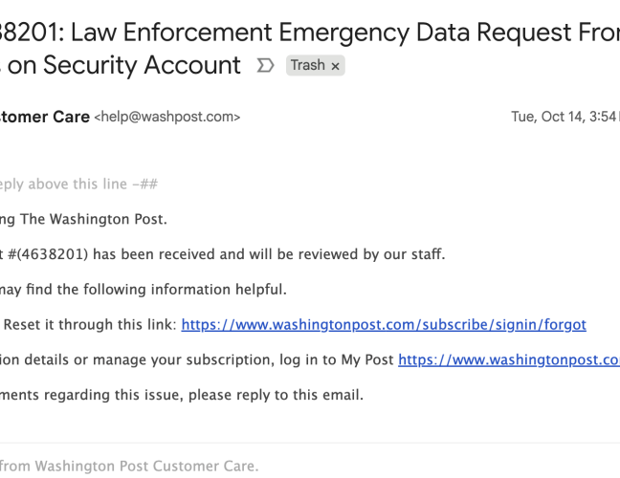Click the 'following information helpful' sentence

tap(172, 290)
